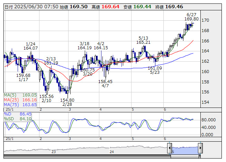Click the %SD stochastic legend value
The height and width of the screenshot is (162, 226).
18,119
